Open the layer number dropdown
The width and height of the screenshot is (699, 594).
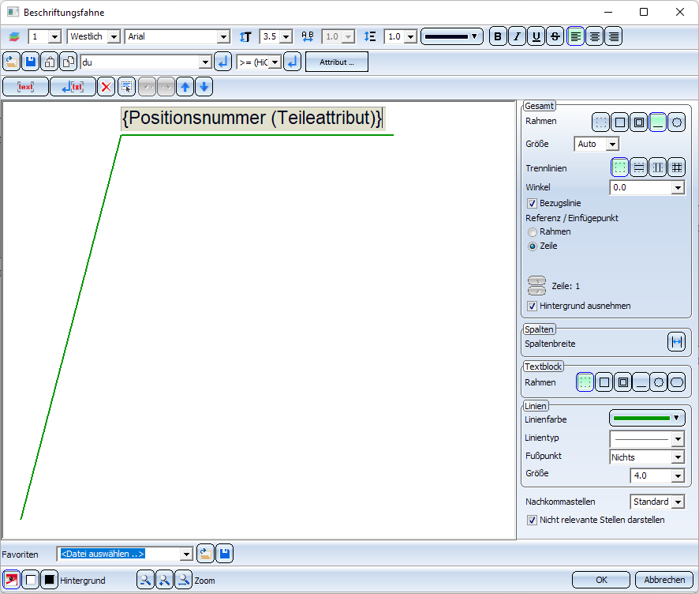[55, 36]
